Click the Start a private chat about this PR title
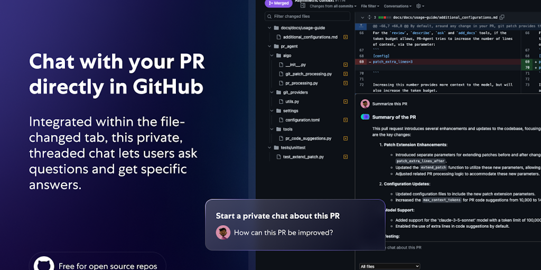This screenshot has height=270, width=541. pyautogui.click(x=278, y=216)
